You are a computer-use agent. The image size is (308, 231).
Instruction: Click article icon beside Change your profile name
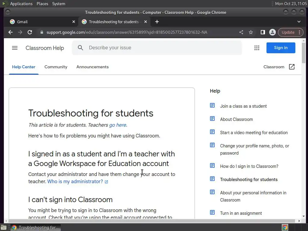(212, 145)
